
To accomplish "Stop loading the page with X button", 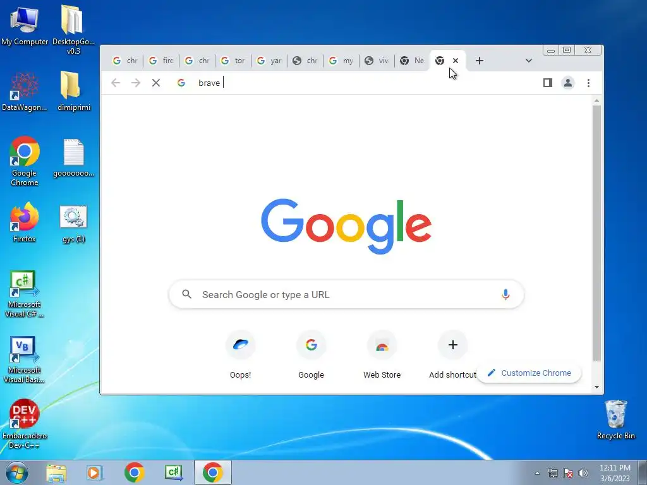I will [156, 83].
